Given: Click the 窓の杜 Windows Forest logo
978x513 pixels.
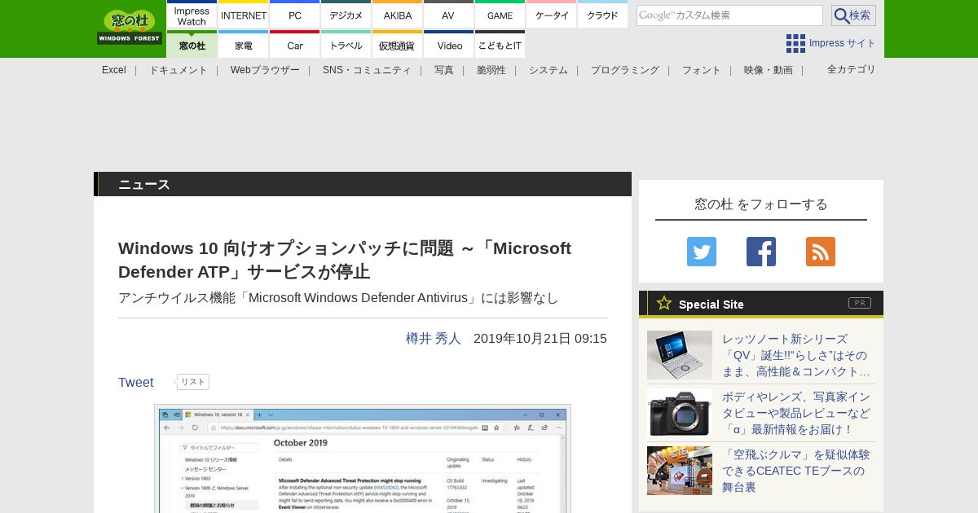Looking at the screenshot, I should coord(129,27).
